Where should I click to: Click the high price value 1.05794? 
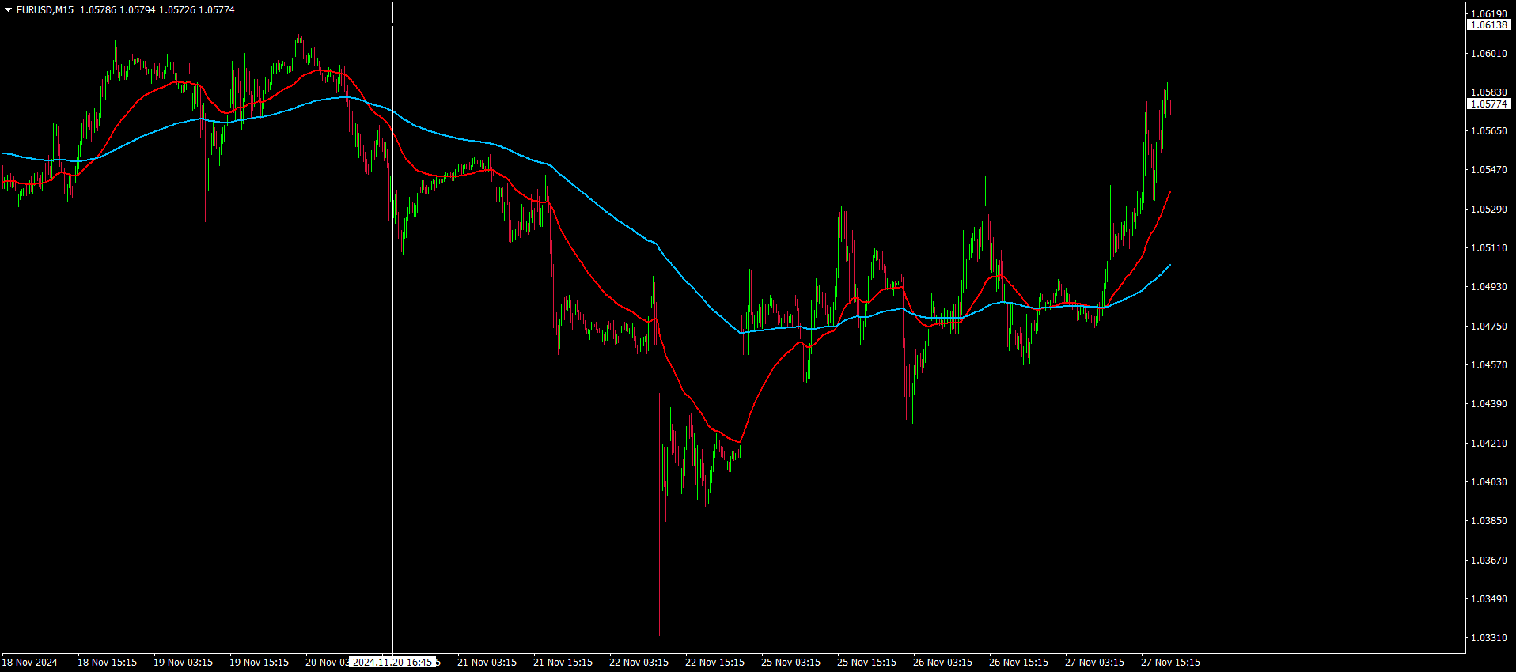(x=138, y=10)
